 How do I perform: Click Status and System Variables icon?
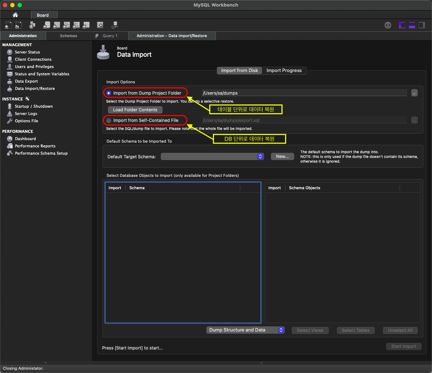[9, 74]
